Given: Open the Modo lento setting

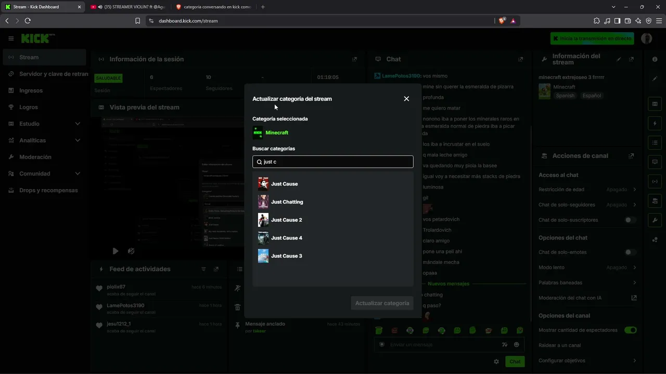Looking at the screenshot, I should tap(587, 268).
